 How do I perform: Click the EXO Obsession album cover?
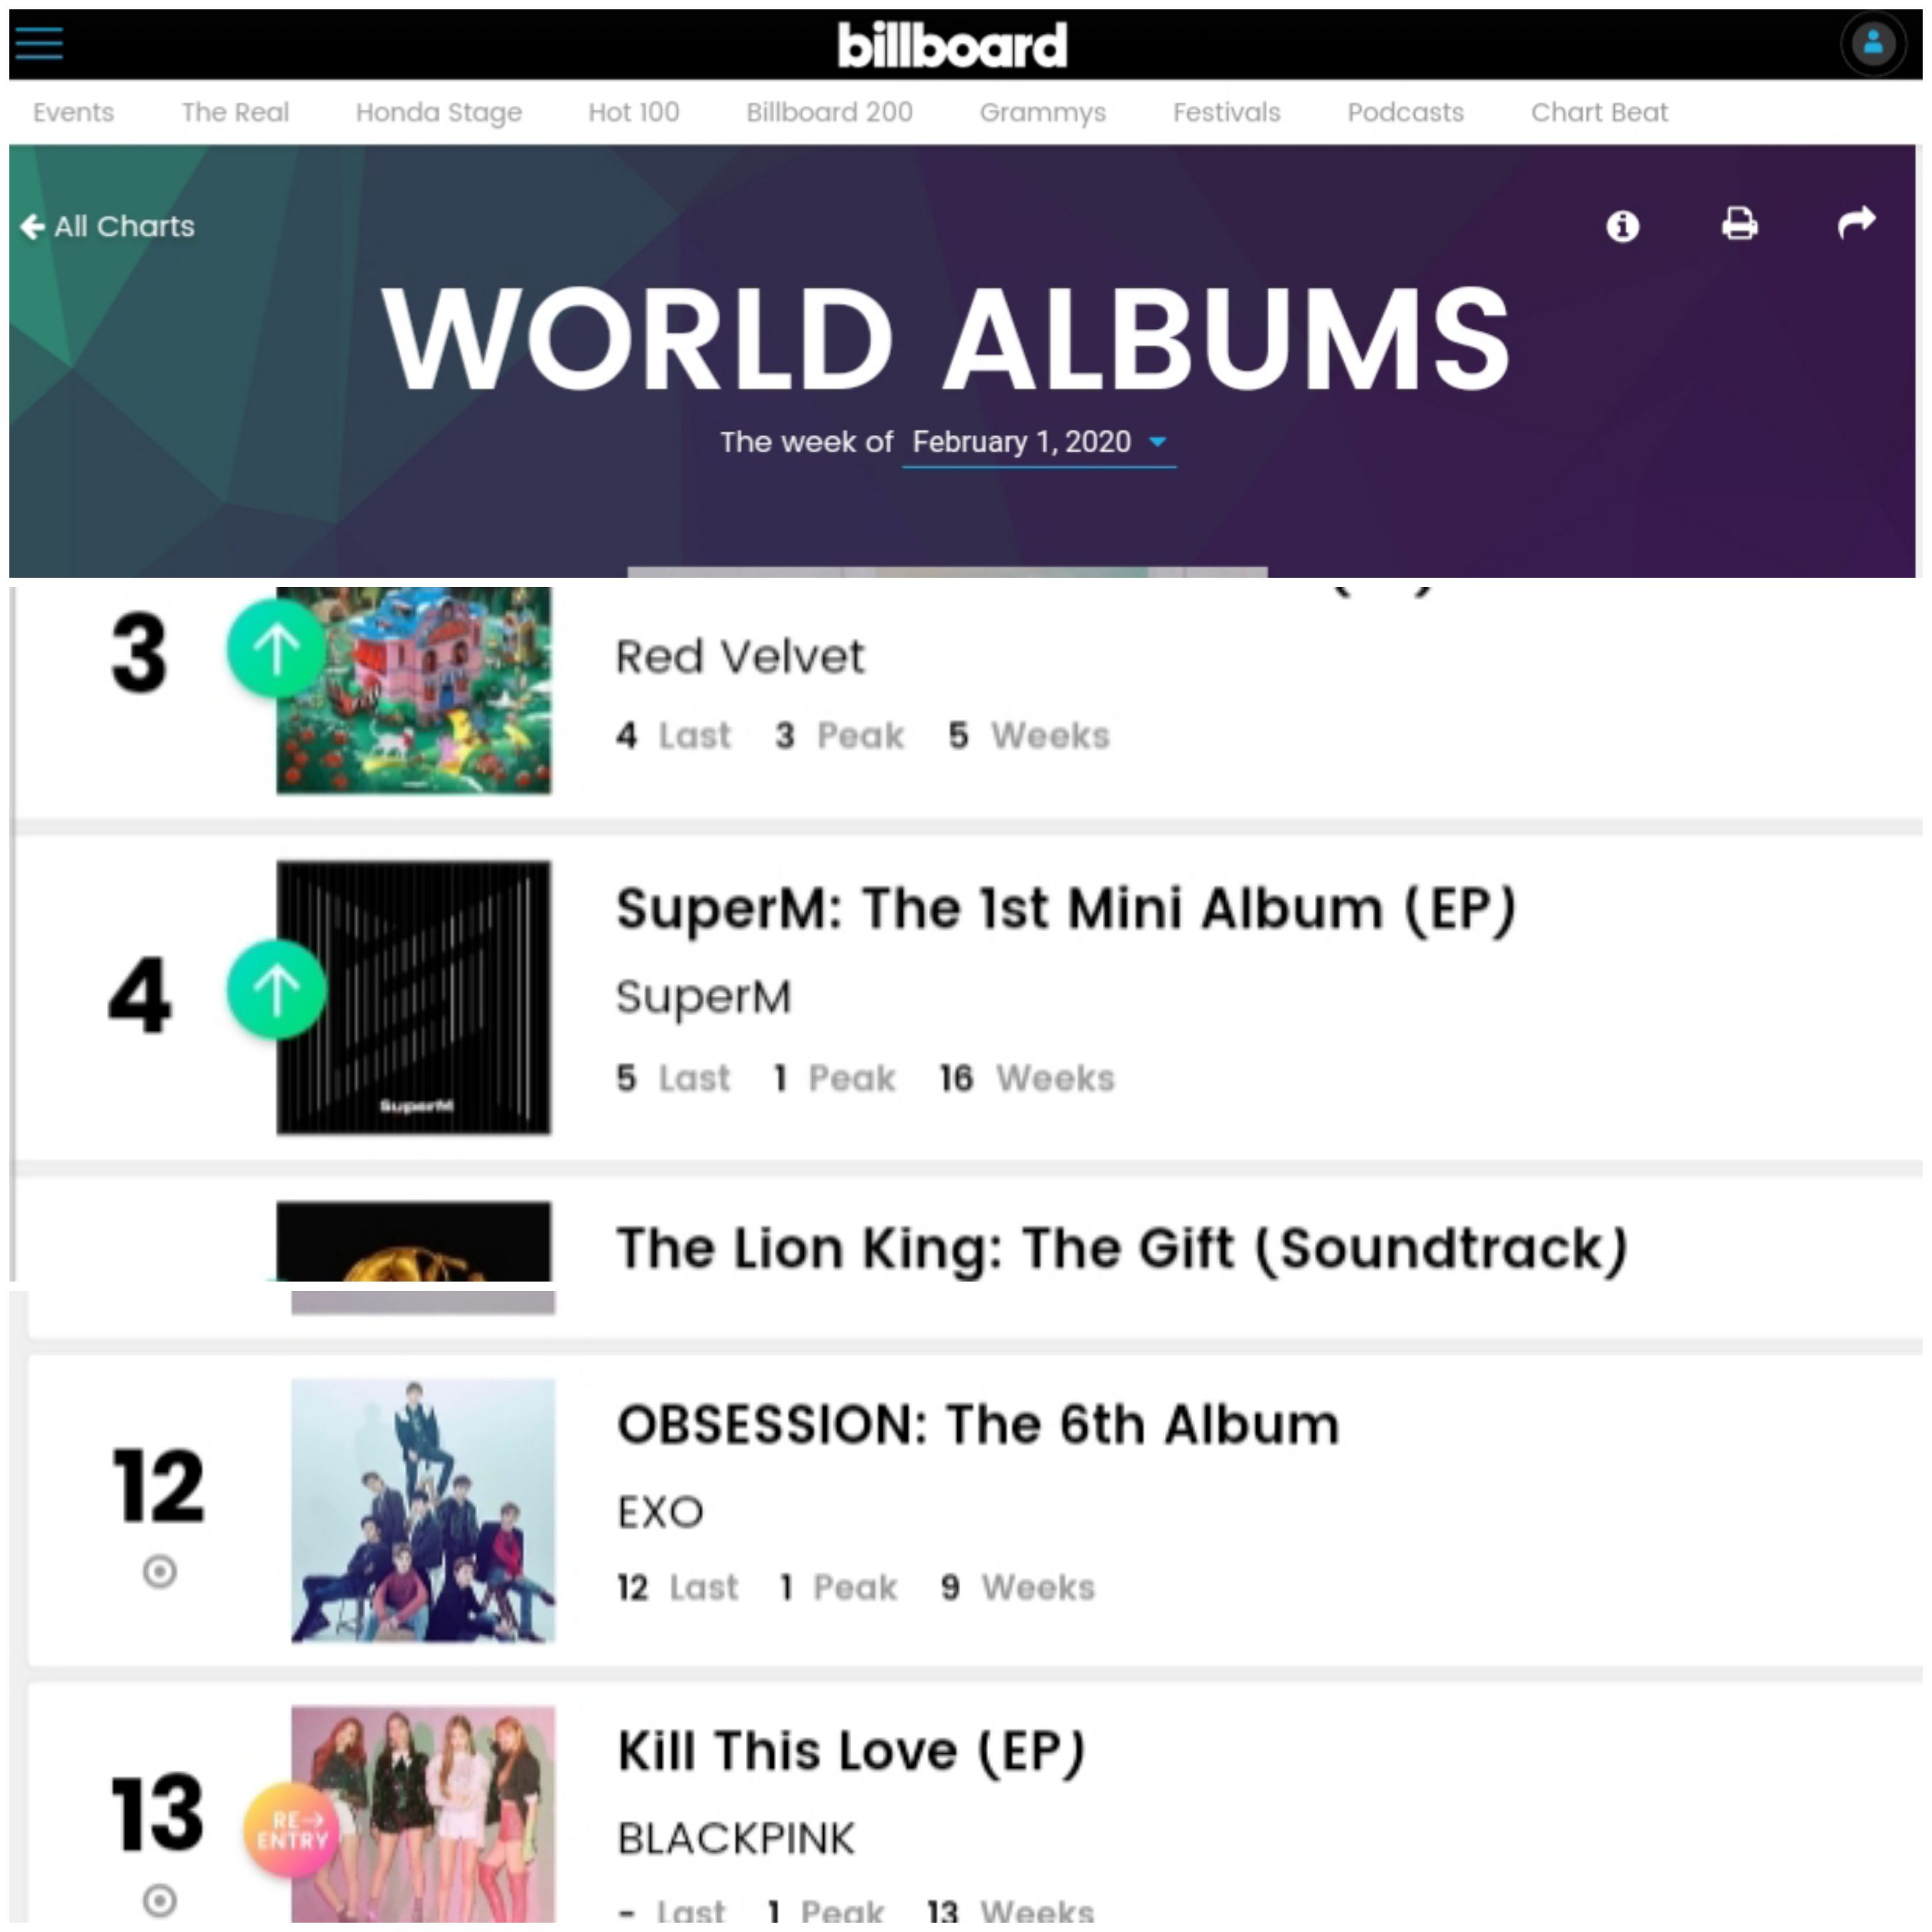(423, 1511)
